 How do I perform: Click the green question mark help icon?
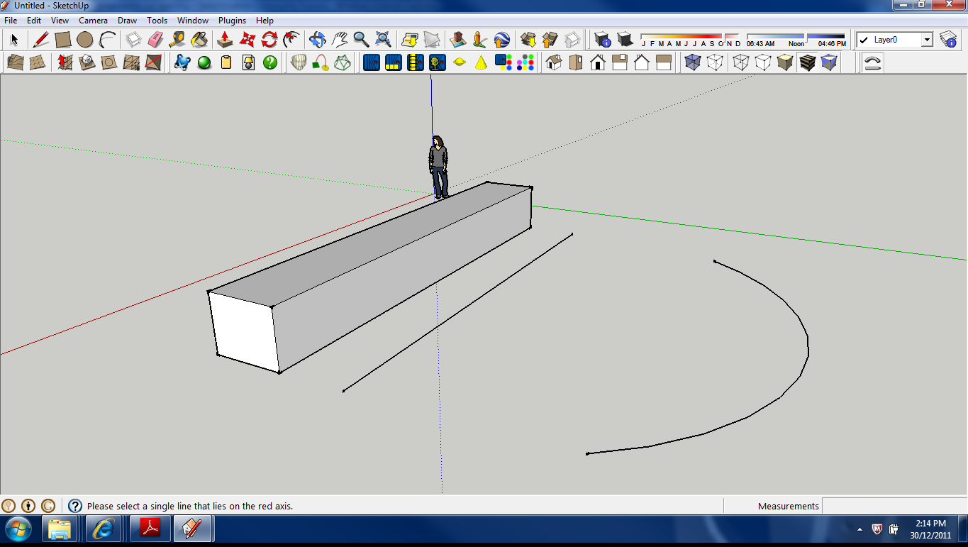[x=270, y=62]
